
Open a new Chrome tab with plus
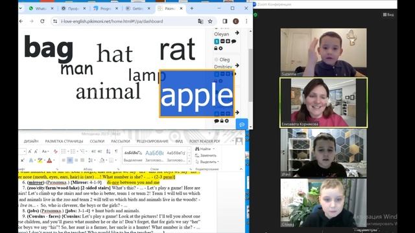click(x=192, y=8)
